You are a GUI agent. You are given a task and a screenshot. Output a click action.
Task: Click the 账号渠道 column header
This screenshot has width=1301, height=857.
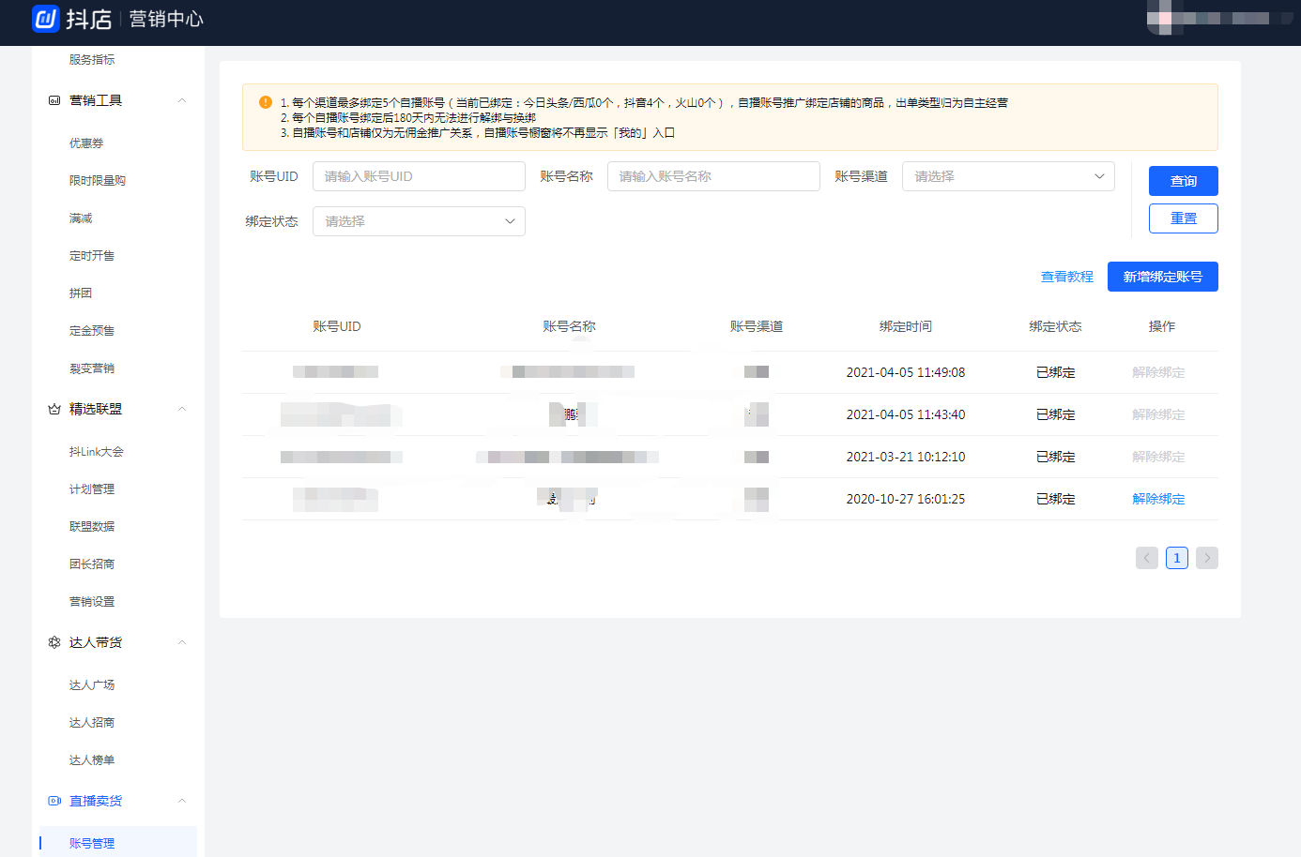757,326
